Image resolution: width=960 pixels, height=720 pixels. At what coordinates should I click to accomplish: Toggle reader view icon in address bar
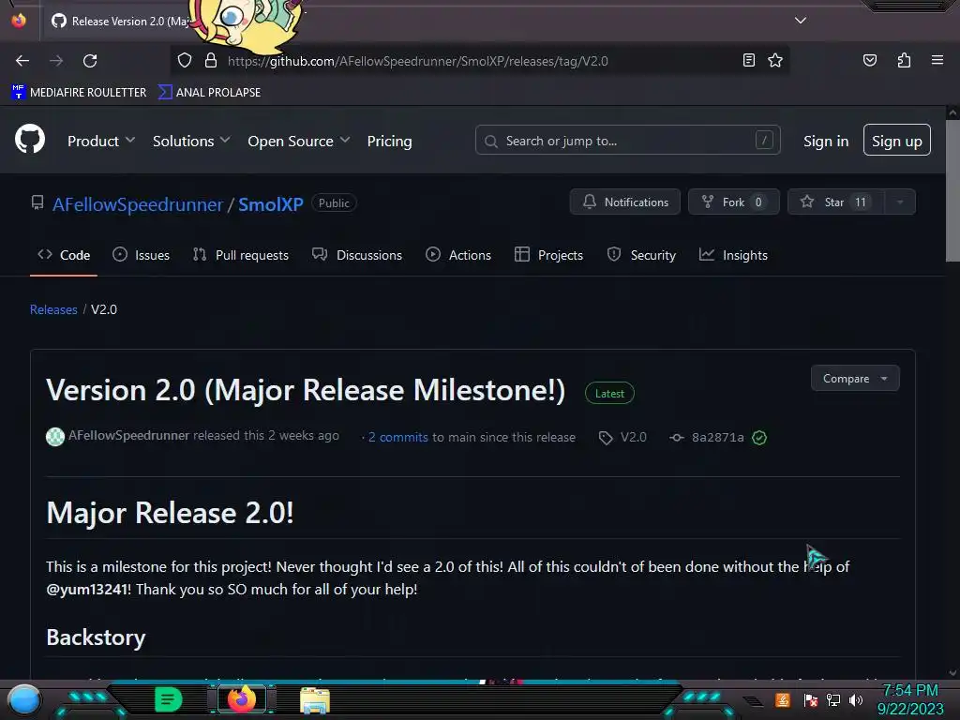[x=748, y=61]
